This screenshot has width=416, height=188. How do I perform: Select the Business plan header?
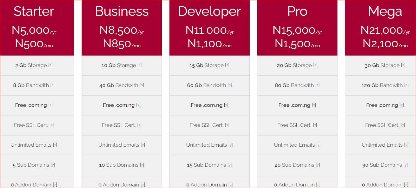(x=122, y=11)
